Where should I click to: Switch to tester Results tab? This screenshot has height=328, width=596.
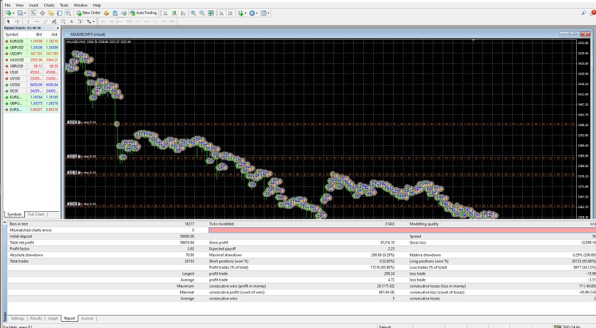36,318
